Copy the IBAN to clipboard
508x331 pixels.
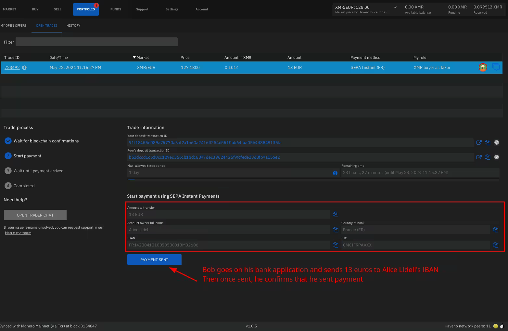click(x=336, y=245)
